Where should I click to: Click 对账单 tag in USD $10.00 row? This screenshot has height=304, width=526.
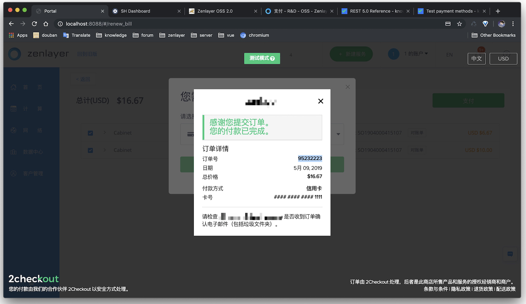point(417,150)
